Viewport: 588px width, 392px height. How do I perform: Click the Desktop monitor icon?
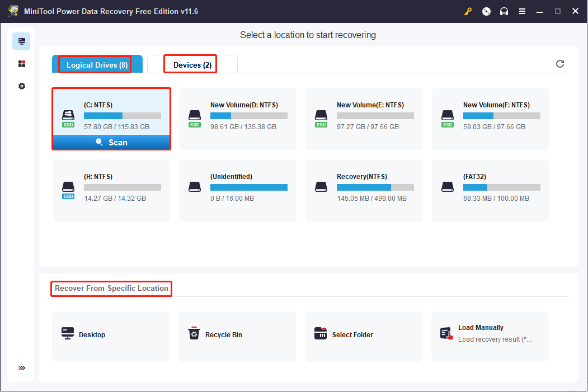pyautogui.click(x=68, y=333)
